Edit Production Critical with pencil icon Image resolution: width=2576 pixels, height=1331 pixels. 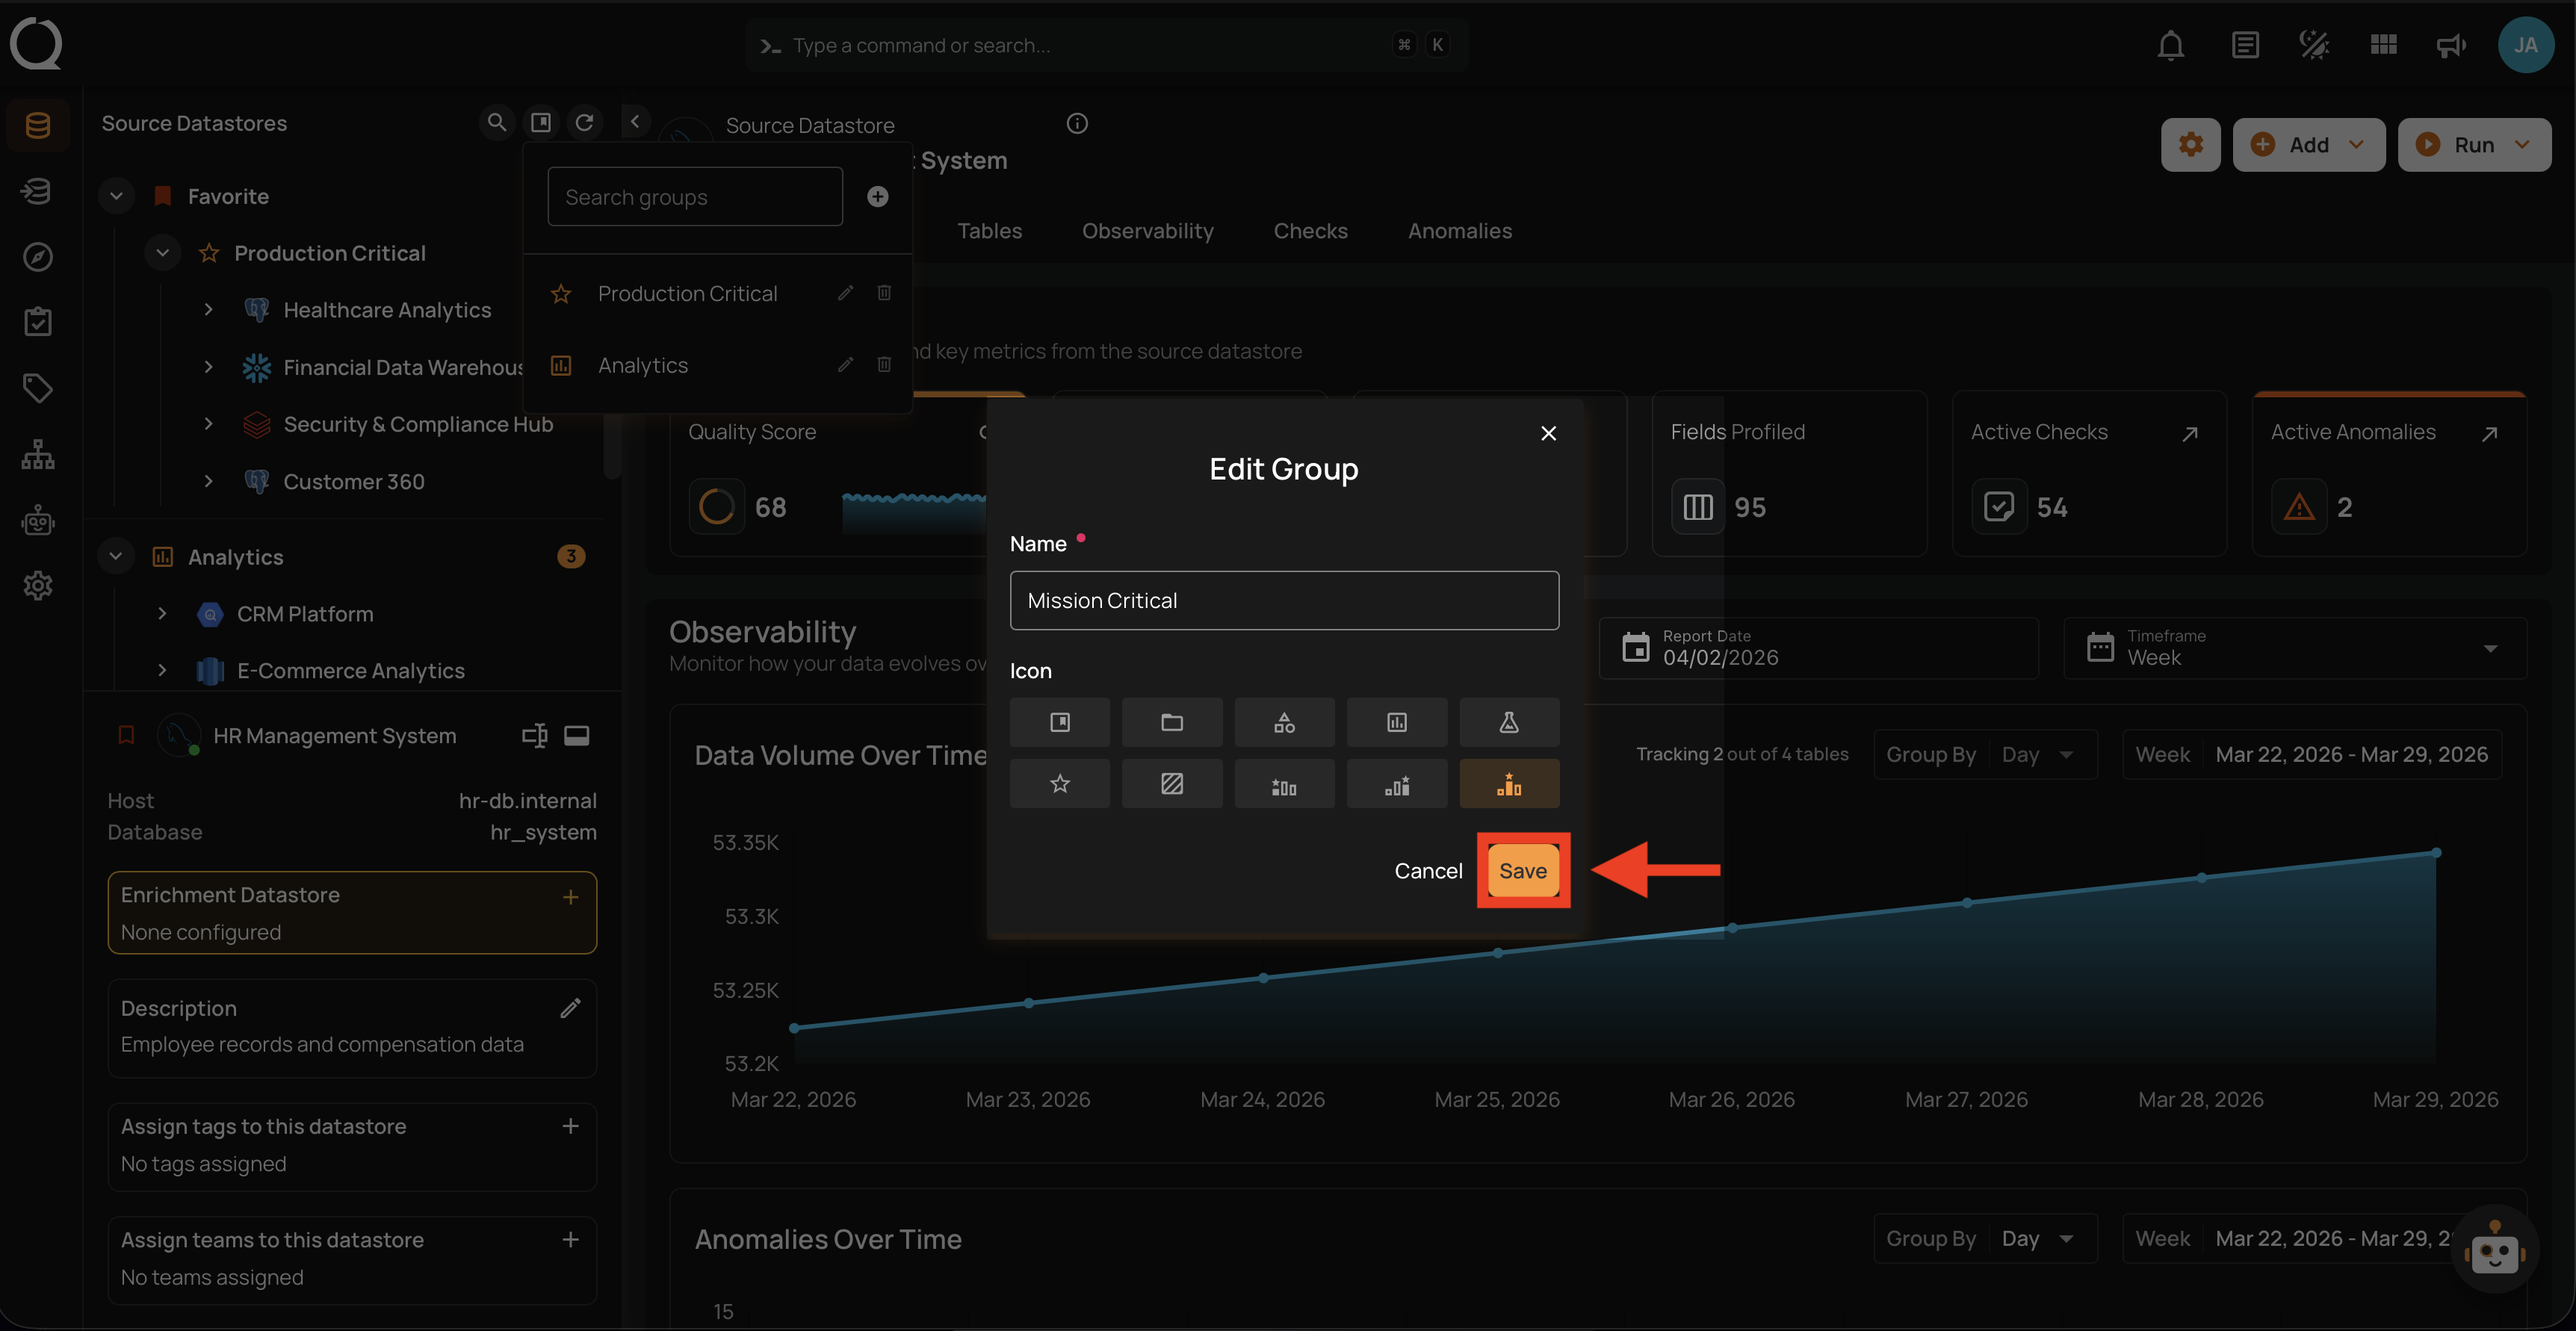pos(845,293)
